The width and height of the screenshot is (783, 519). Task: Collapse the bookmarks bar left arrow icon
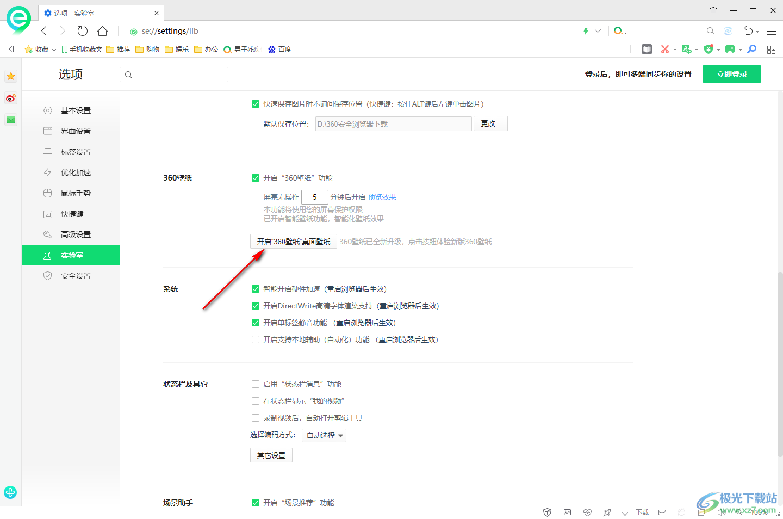(x=11, y=50)
